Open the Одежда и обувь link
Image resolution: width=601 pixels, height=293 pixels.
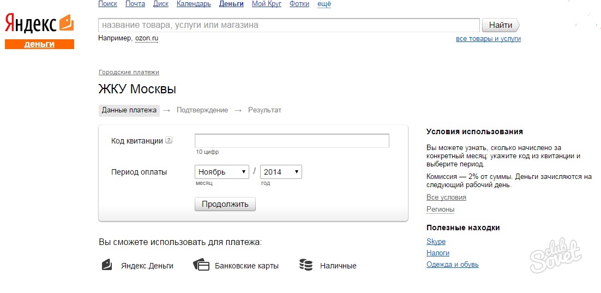pyautogui.click(x=453, y=265)
